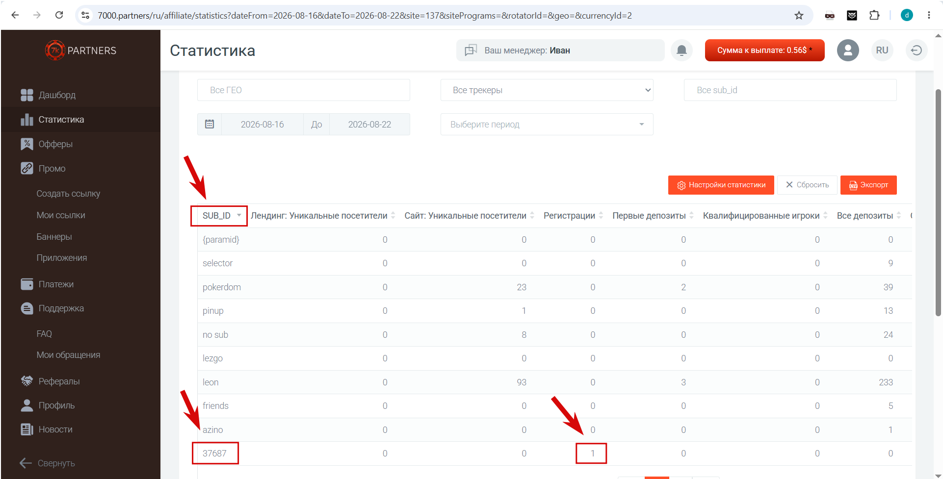Click the Все sub_id input field
Image resolution: width=943 pixels, height=479 pixels.
pyautogui.click(x=790, y=90)
